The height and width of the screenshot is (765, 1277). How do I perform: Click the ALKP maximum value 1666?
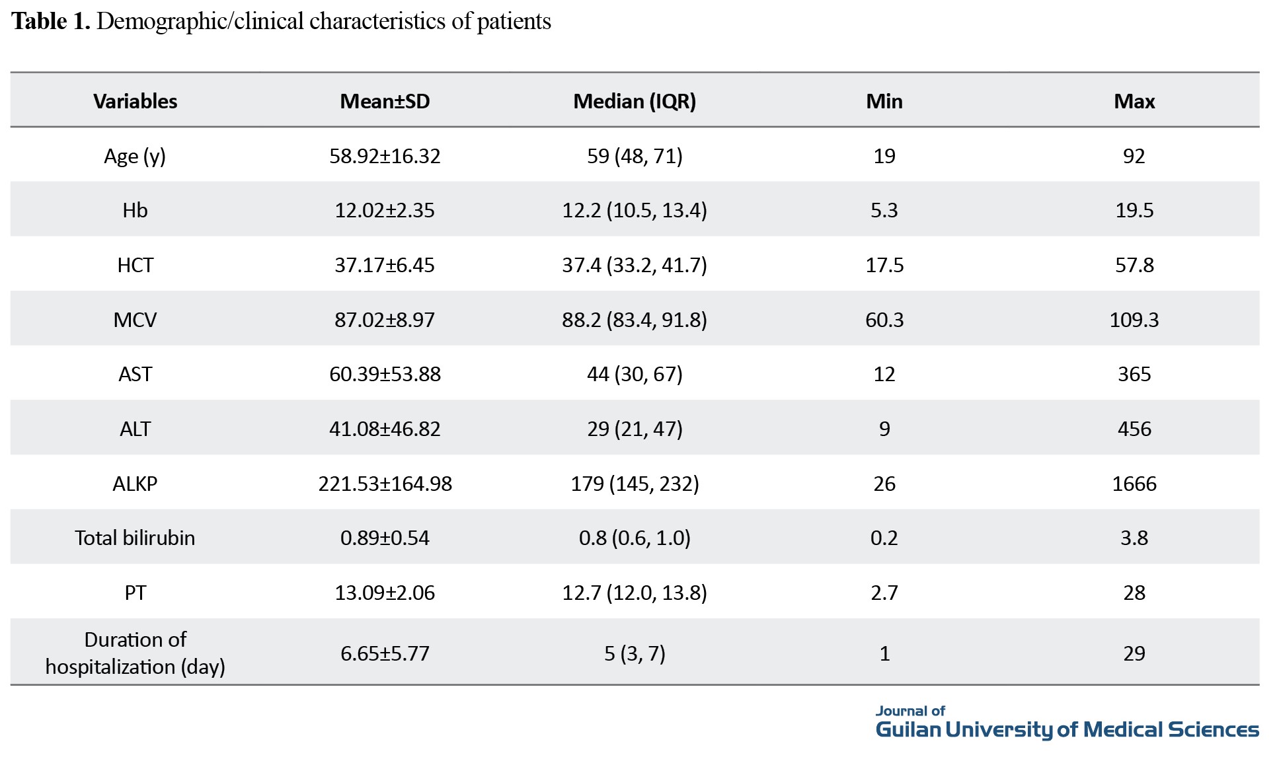(1134, 484)
